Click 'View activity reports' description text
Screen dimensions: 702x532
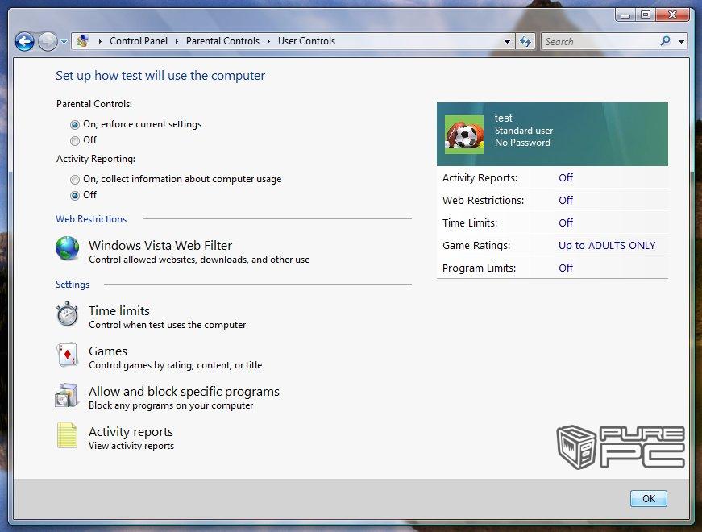point(131,446)
